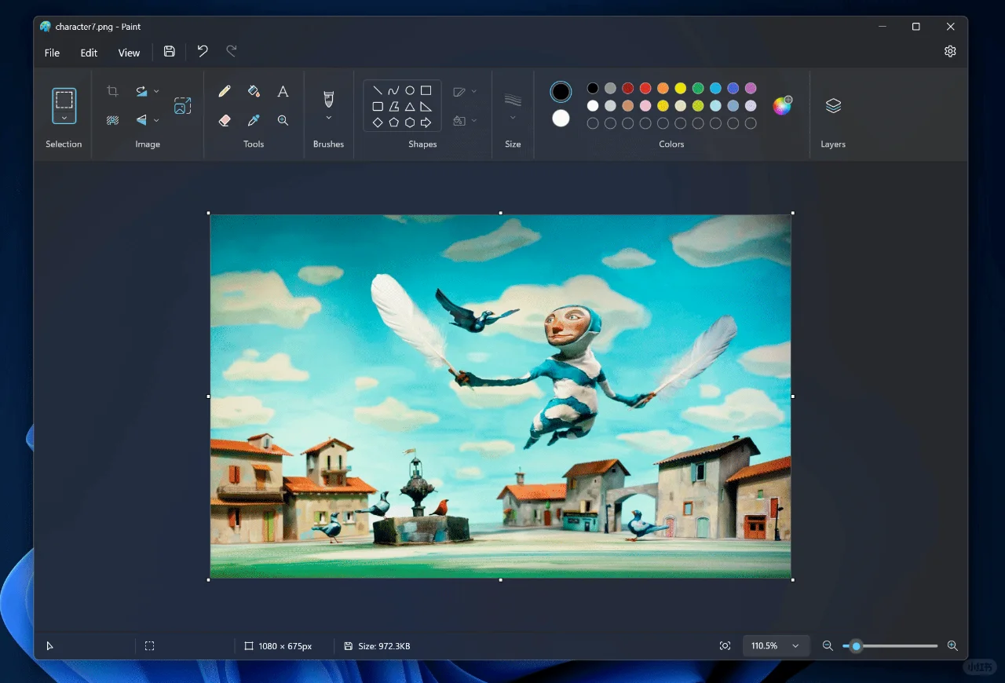Screen dimensions: 1005x683
Task: Select the Pencil tool
Action: coord(224,91)
